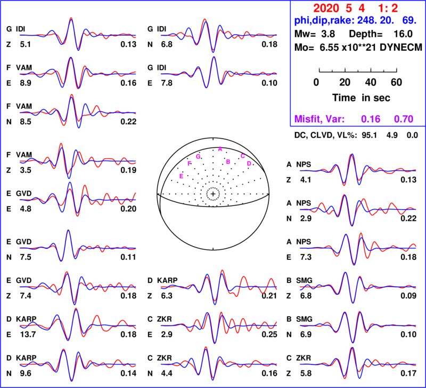Screen dimensions: 426x388
Task: Click amplitude value "3.5" on VAM Z trace
Action: coord(25,170)
